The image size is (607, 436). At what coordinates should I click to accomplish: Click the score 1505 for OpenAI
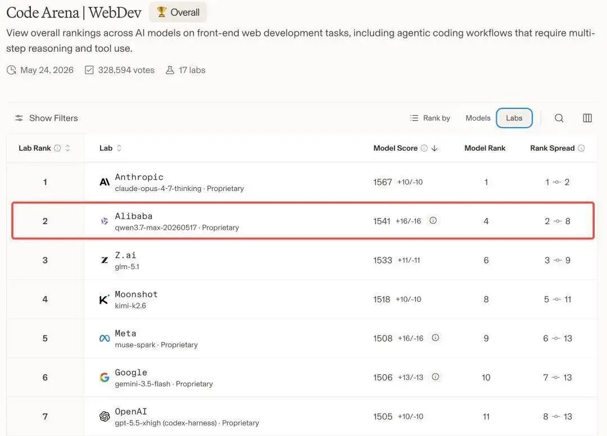pyautogui.click(x=383, y=416)
